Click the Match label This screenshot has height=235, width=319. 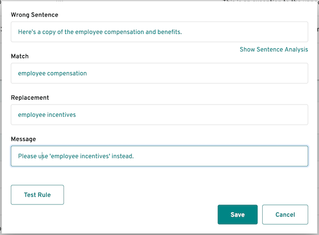pos(20,56)
